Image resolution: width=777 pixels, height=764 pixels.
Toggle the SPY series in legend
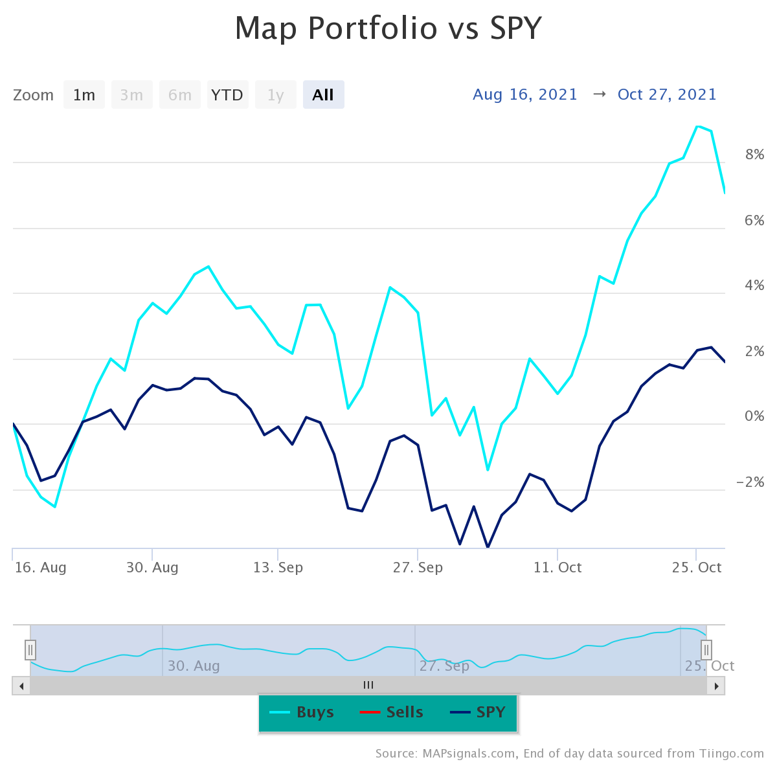[477, 712]
